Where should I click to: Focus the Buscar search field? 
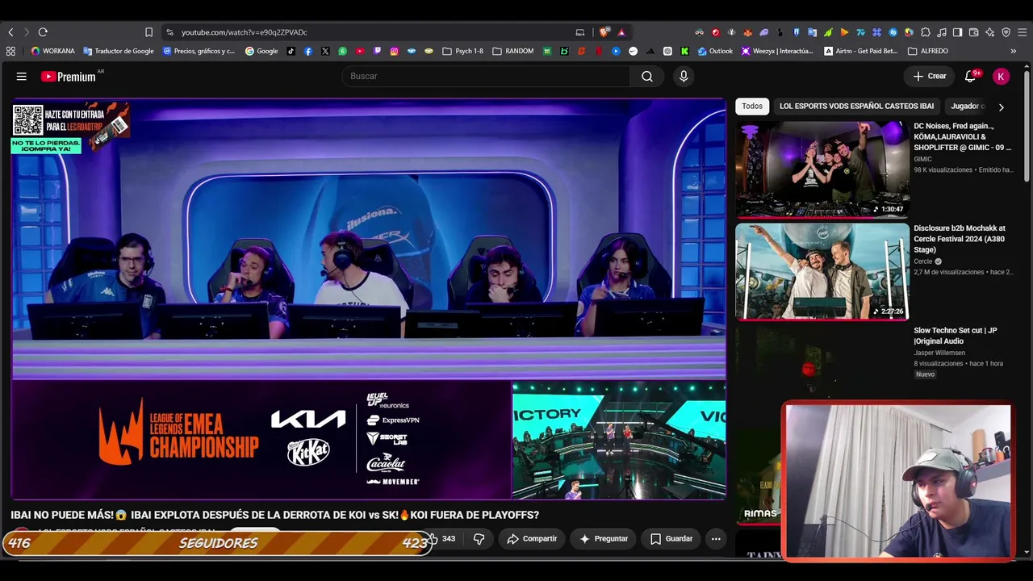(486, 76)
